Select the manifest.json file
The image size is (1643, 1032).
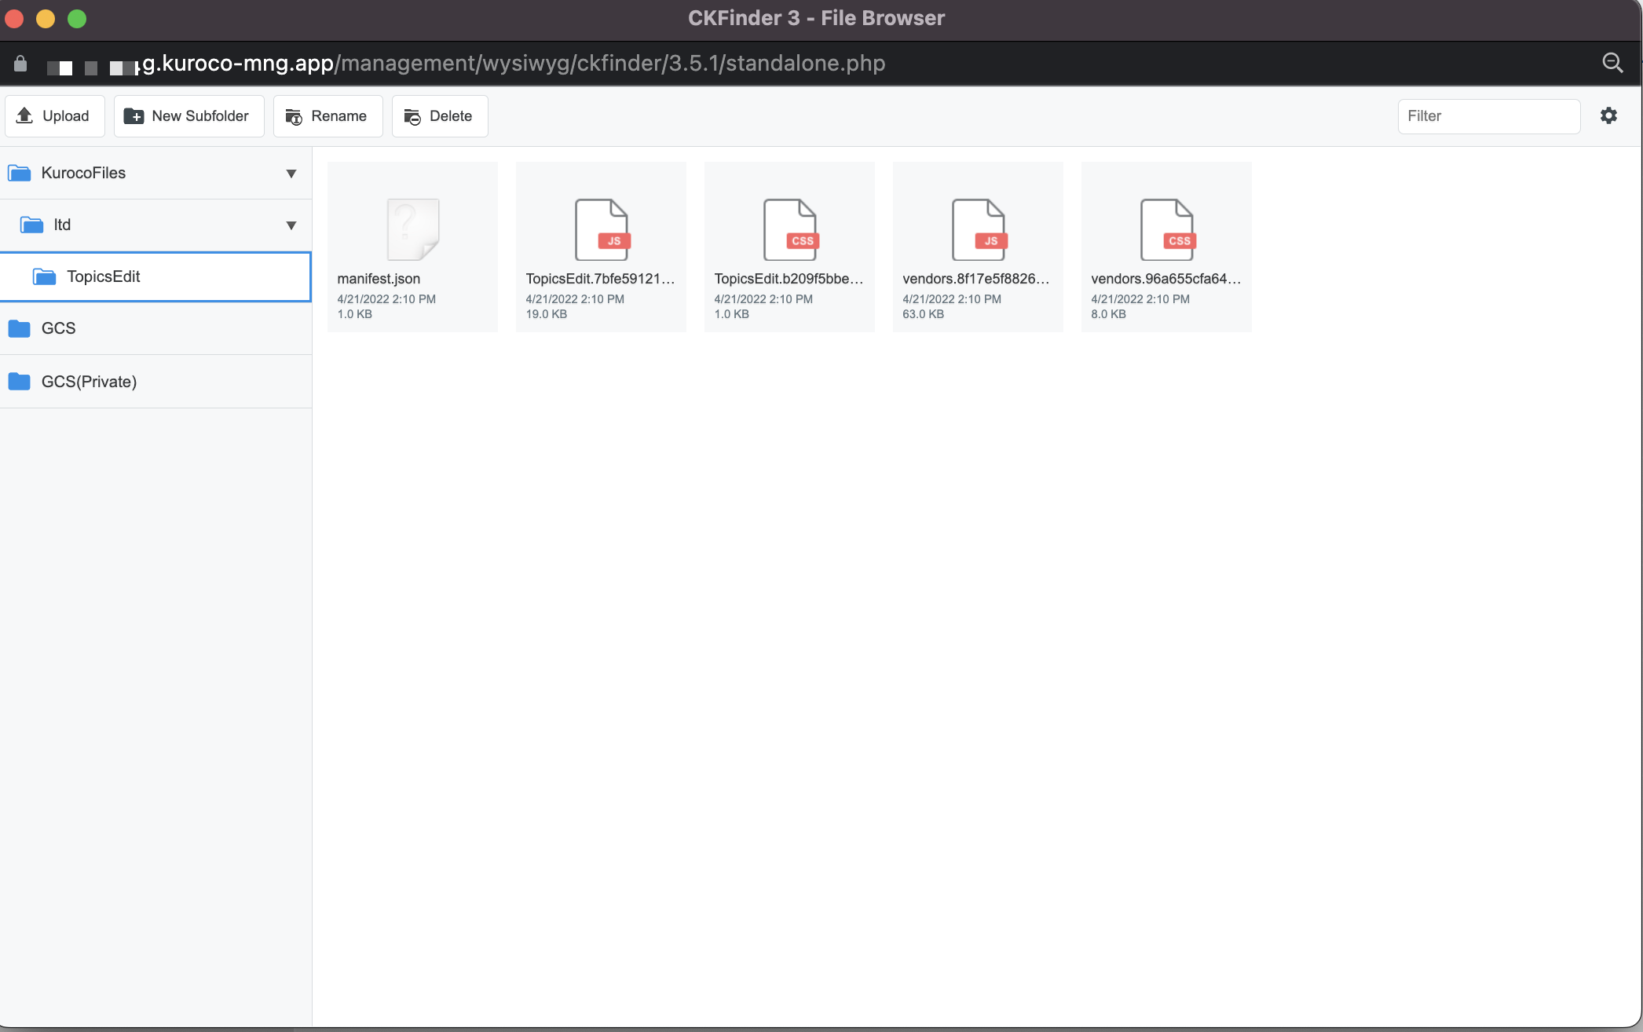[x=412, y=246]
